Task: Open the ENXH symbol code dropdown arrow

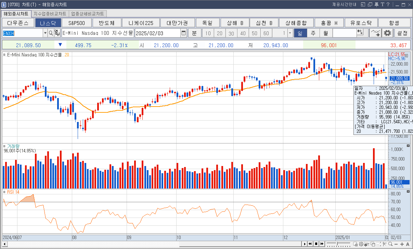Action: point(45,33)
